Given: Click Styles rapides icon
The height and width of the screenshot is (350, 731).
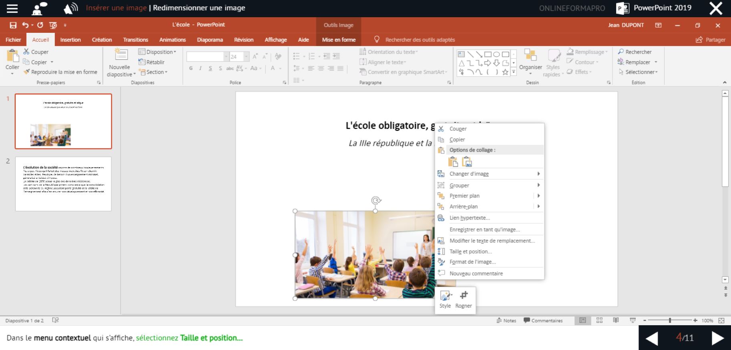Looking at the screenshot, I should pyautogui.click(x=554, y=56).
